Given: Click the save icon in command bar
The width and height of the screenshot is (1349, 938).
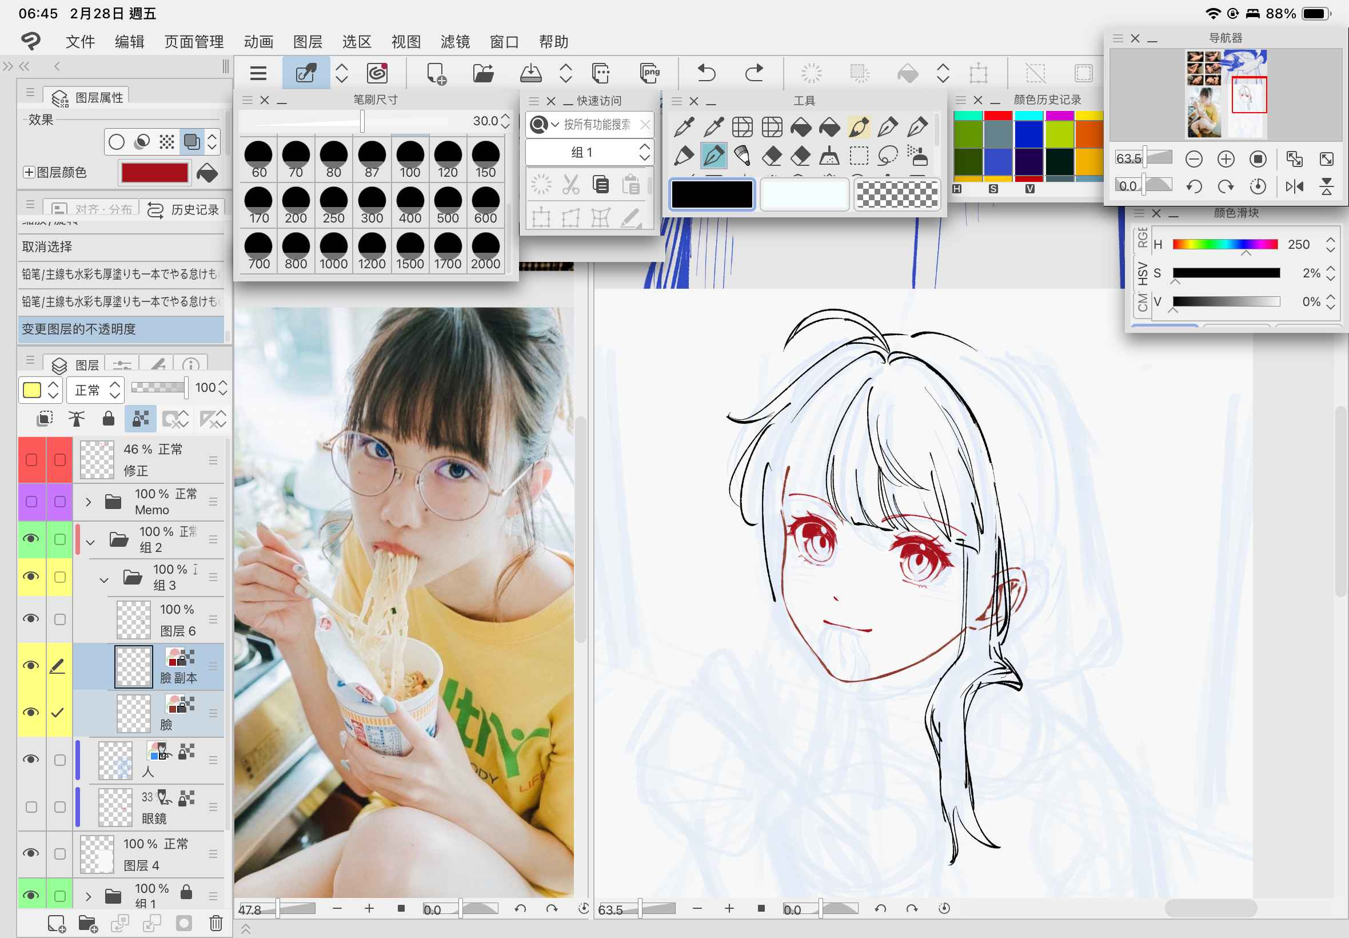Looking at the screenshot, I should point(530,73).
